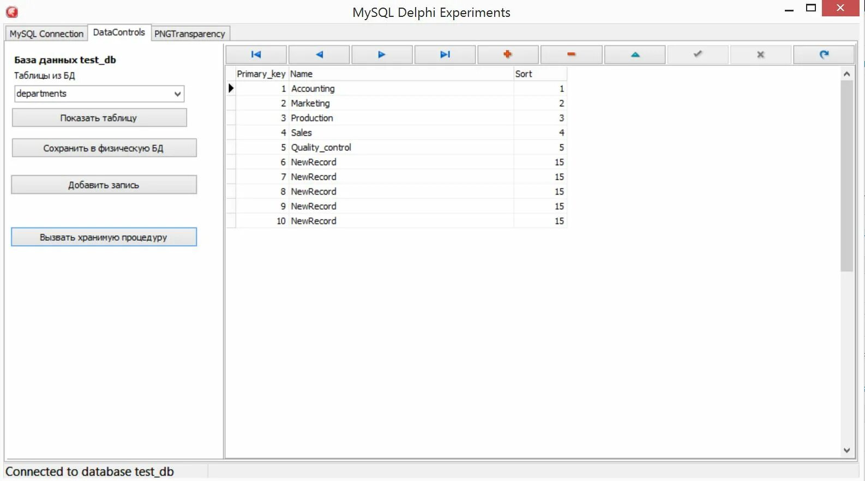
Task: Delete current record with minus icon
Action: 571,54
